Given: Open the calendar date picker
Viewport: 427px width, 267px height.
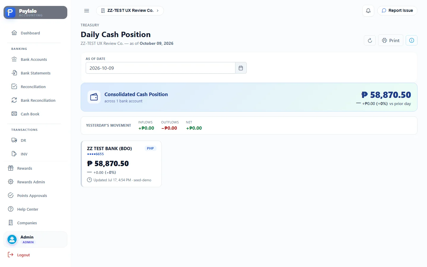Looking at the screenshot, I should point(241,68).
